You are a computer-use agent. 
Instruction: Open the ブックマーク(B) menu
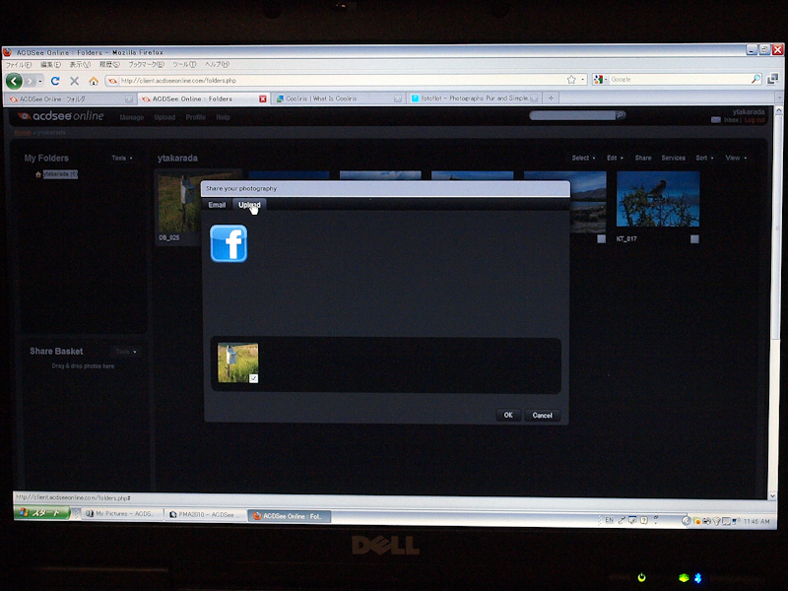click(146, 64)
